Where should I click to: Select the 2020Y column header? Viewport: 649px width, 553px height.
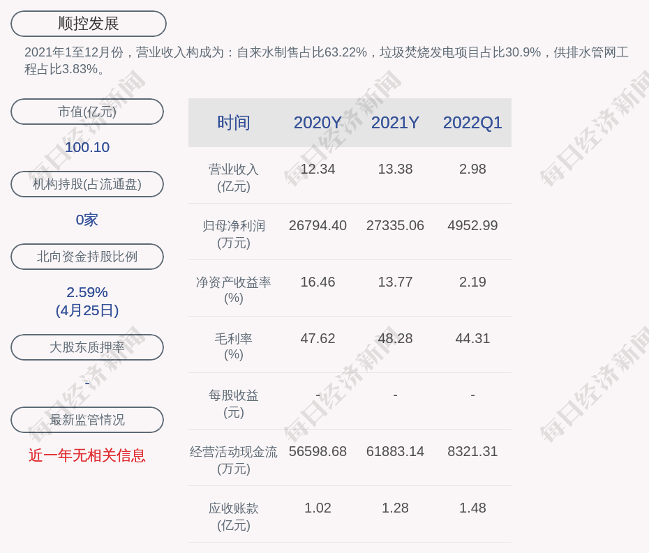318,123
